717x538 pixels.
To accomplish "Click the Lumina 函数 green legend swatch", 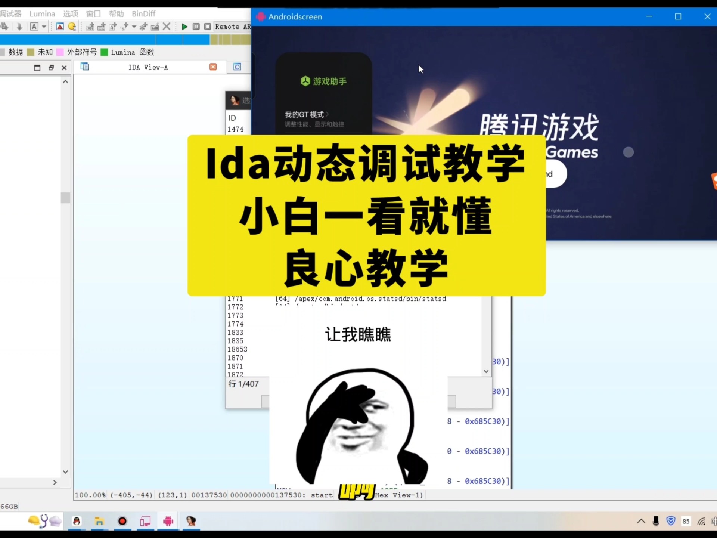I will click(x=104, y=52).
